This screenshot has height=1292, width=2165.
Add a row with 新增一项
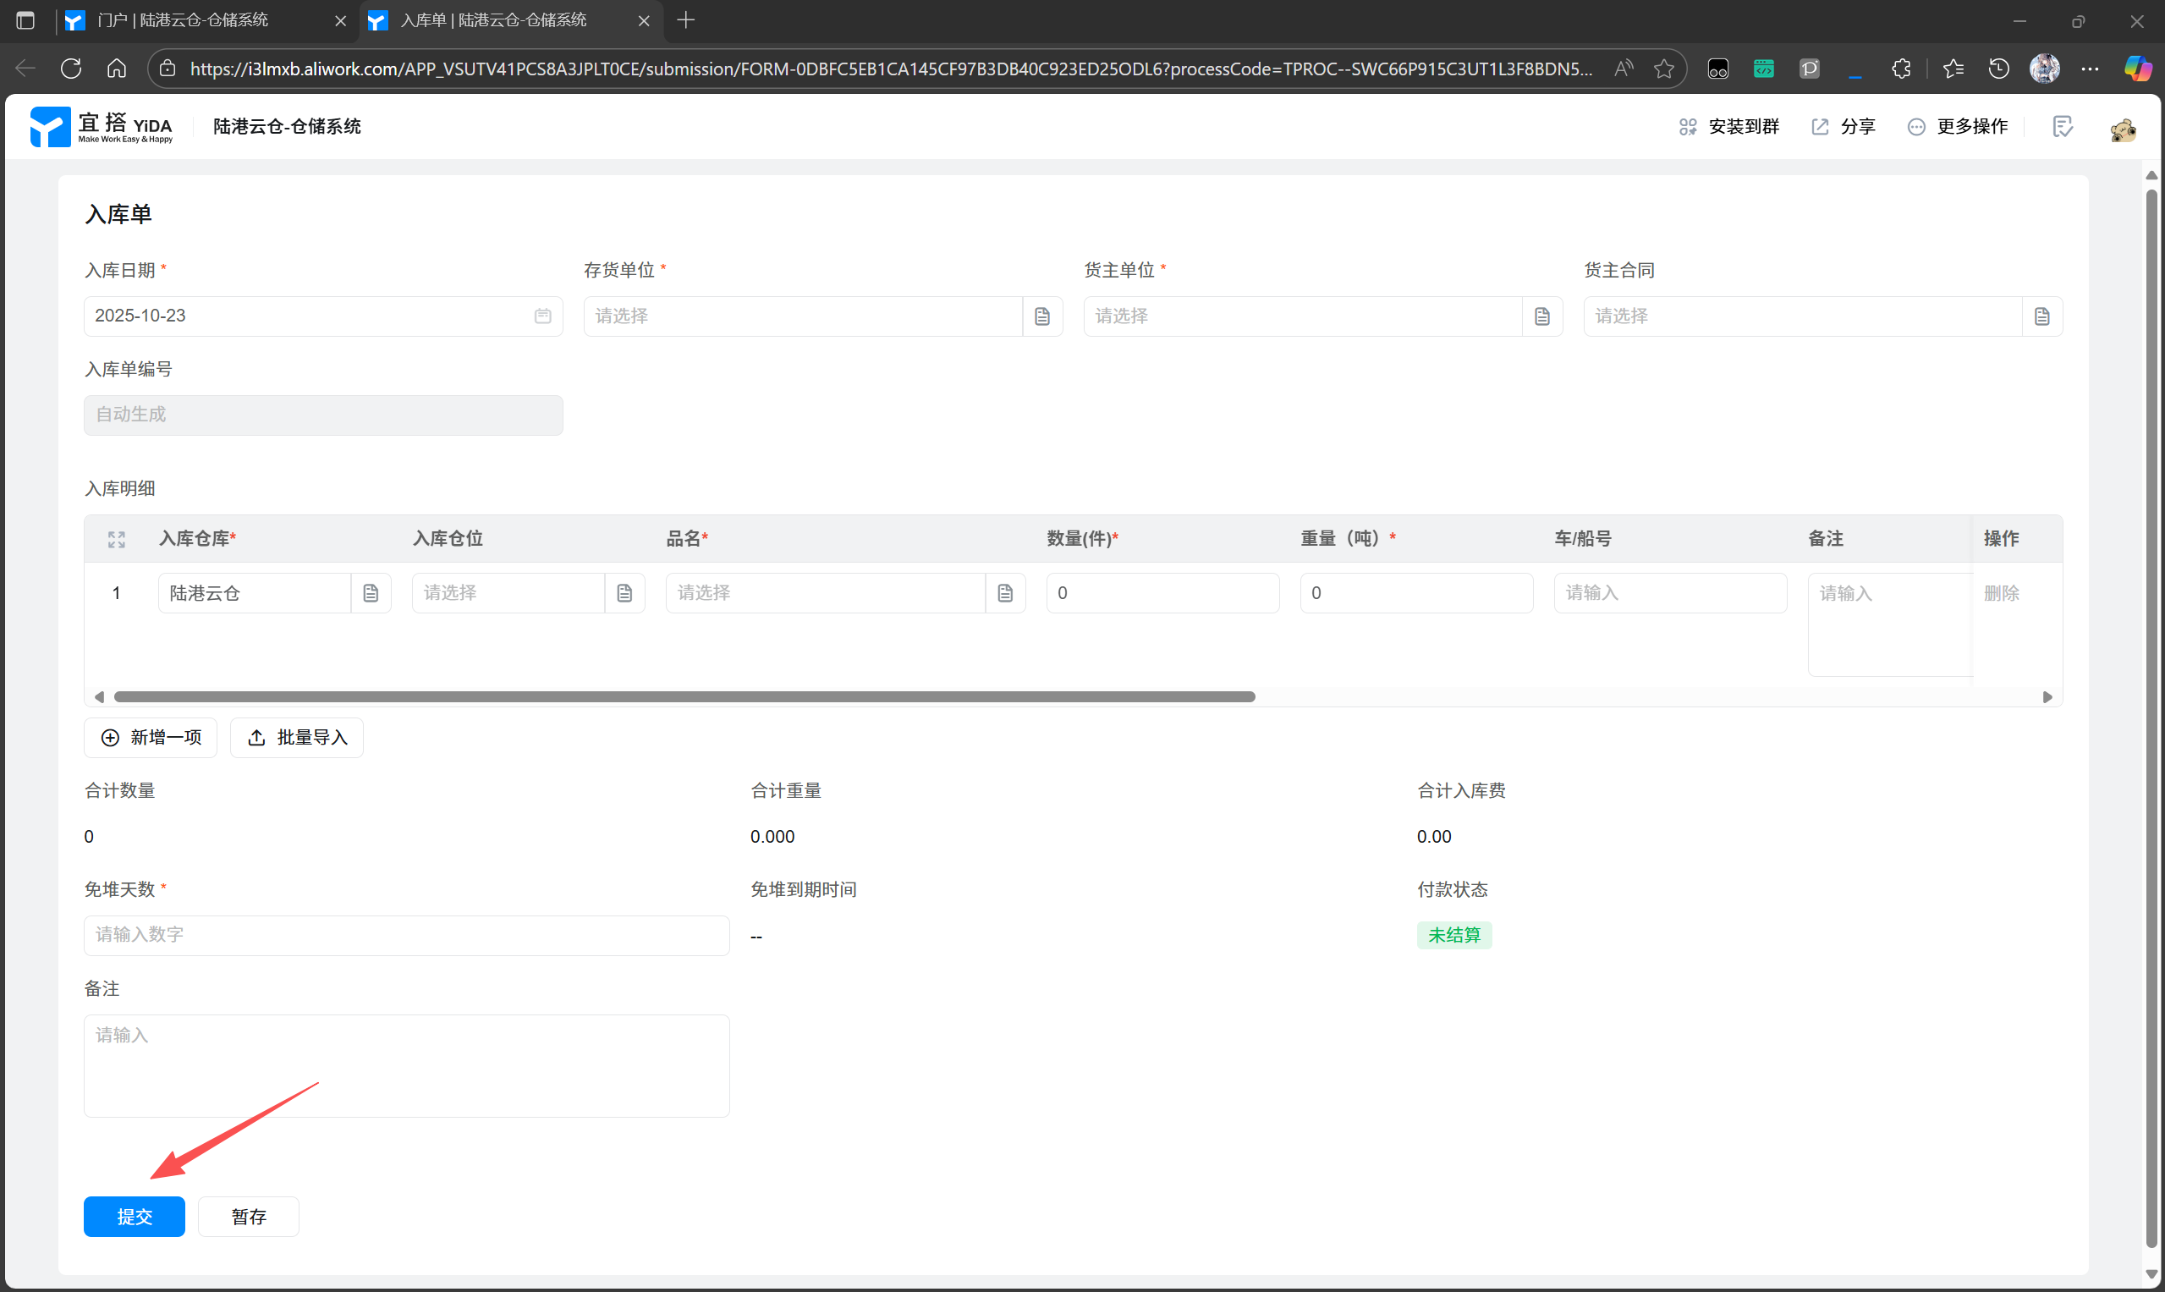tap(151, 739)
